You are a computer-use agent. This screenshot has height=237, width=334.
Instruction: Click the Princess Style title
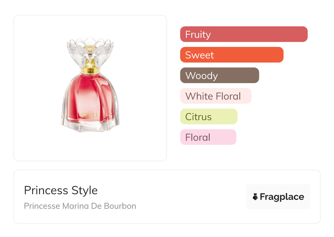(61, 190)
